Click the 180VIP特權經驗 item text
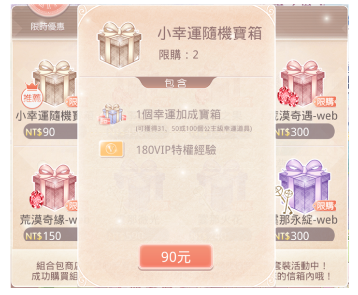 click(176, 150)
